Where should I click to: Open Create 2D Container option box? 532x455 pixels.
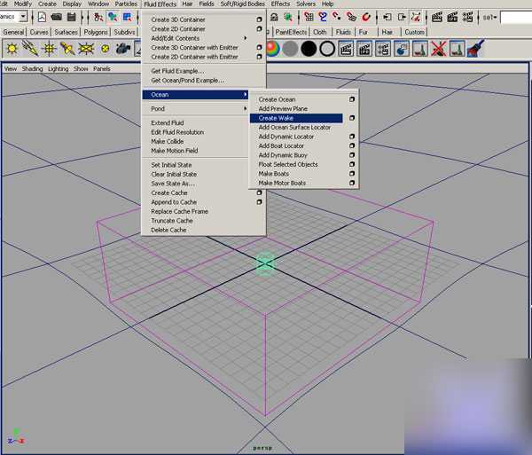tap(259, 29)
